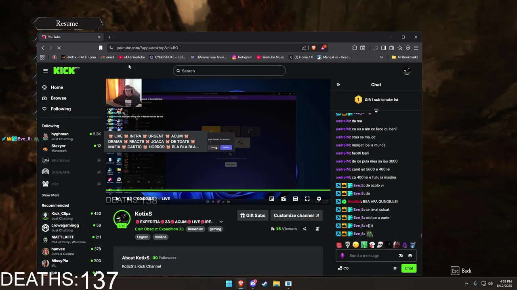Open the Kick hamburger sidebar menu
The image size is (517, 290).
tap(45, 71)
